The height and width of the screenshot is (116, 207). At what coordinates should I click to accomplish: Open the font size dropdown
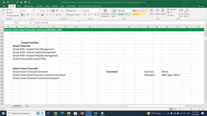tap(38, 11)
